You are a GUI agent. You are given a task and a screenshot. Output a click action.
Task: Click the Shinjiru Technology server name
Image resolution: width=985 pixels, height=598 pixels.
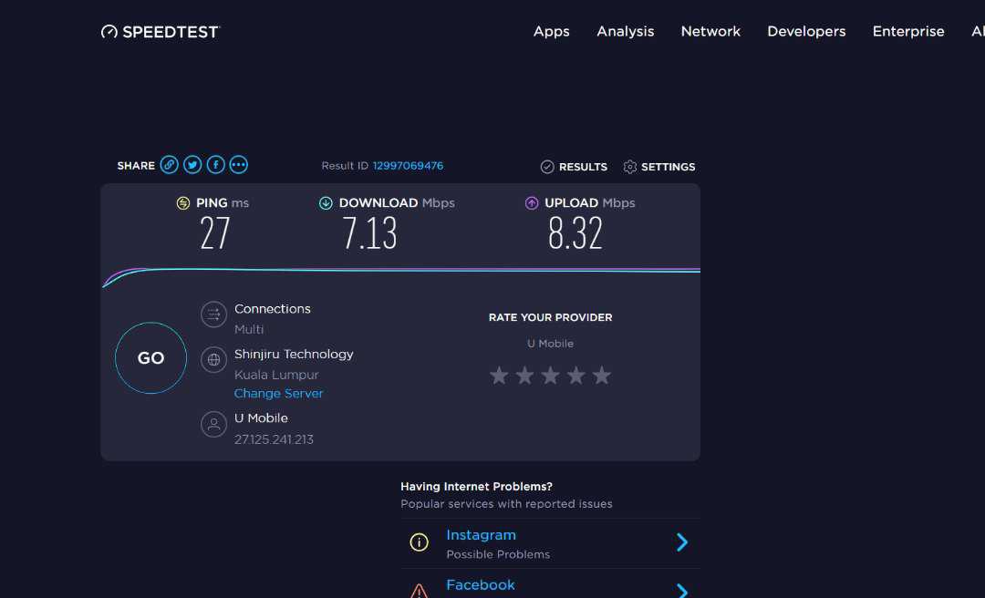pos(294,355)
